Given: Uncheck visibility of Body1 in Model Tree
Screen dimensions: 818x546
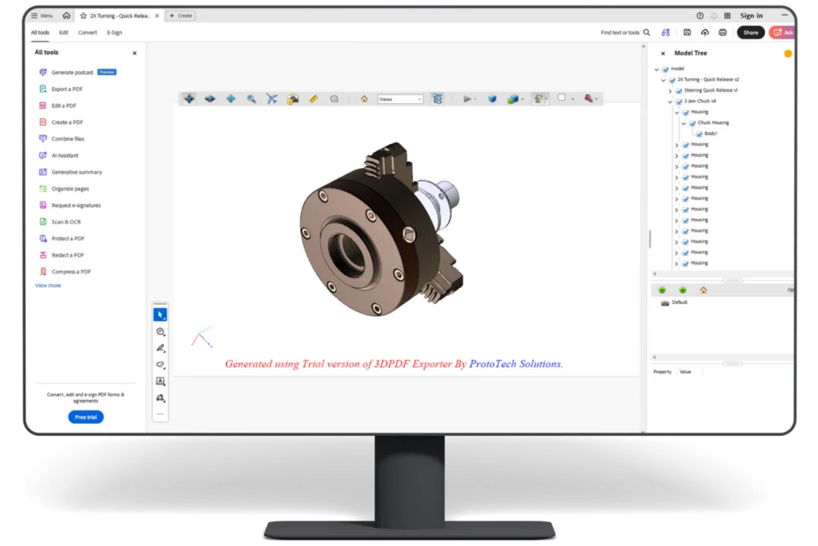Looking at the screenshot, I should tap(700, 133).
